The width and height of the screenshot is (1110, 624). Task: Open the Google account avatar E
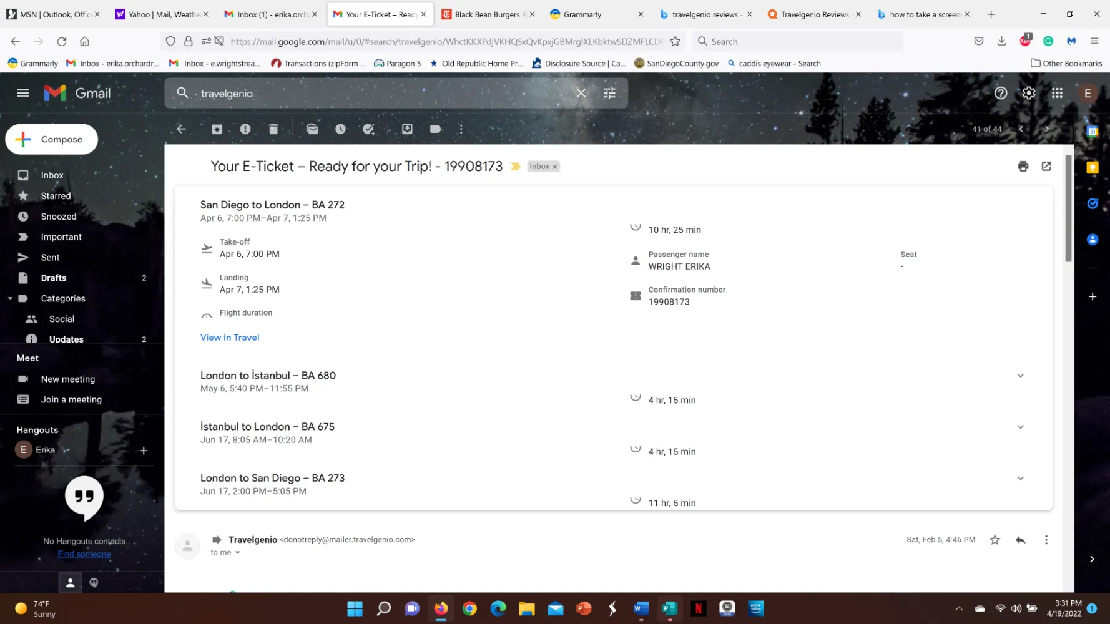[1088, 93]
